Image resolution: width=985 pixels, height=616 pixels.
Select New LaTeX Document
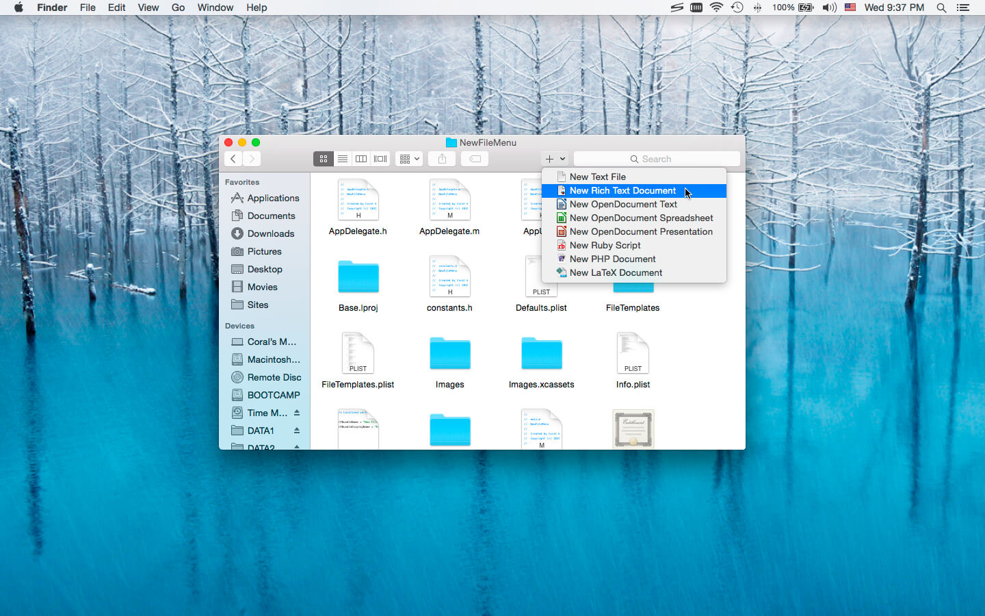pyautogui.click(x=633, y=272)
